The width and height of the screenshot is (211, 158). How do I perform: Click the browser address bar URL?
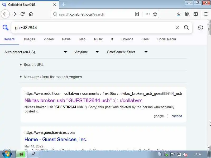[81, 14]
